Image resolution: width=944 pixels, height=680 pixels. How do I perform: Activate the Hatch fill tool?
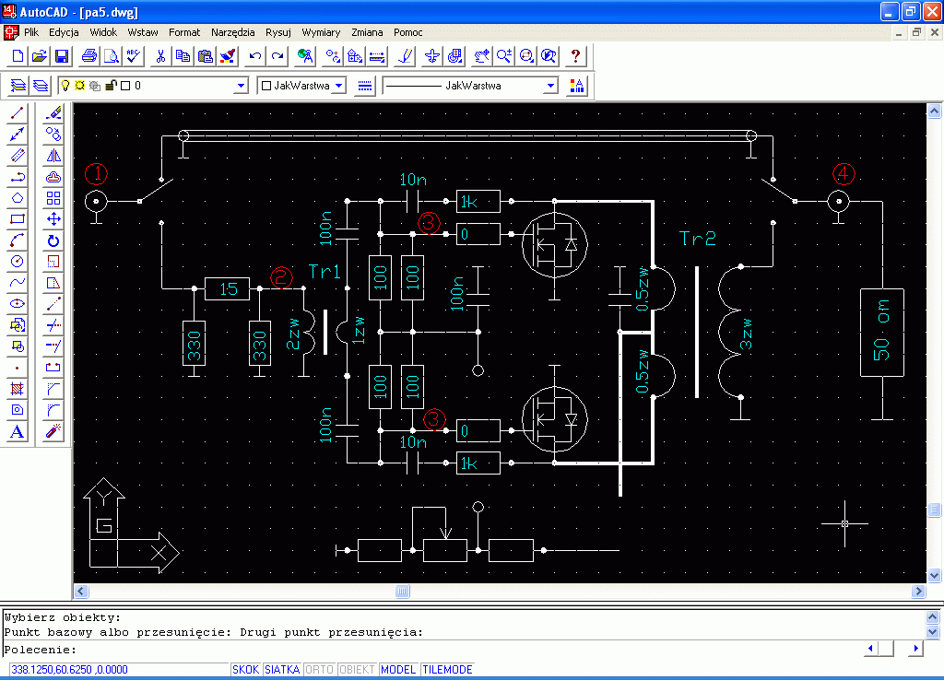click(x=17, y=389)
